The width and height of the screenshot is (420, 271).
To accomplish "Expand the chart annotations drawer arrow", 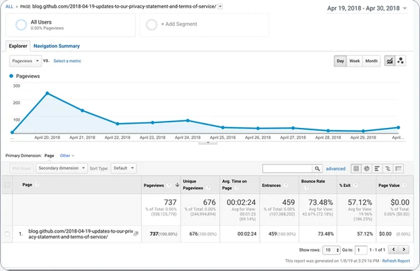I will click(x=208, y=142).
